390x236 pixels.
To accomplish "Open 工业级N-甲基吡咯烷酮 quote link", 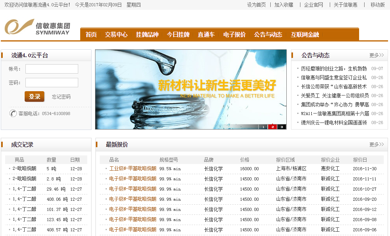I will click(x=133, y=169).
